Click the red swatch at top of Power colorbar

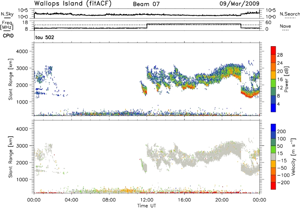[273, 50]
